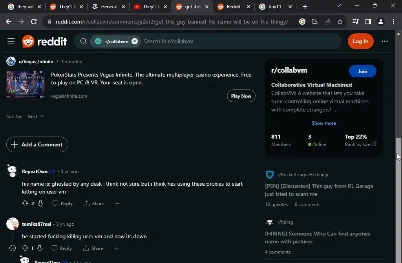Open Rank by size external link

coord(360,144)
